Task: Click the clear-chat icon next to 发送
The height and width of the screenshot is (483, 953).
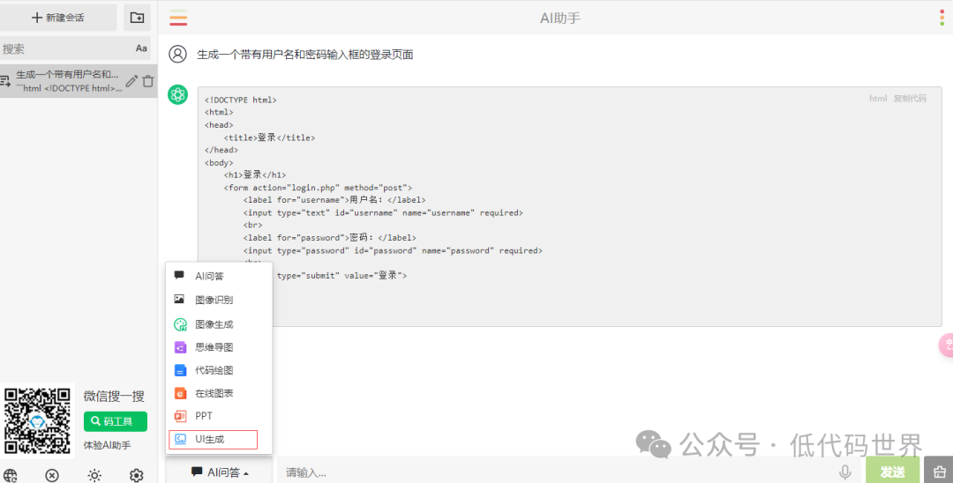Action: tap(939, 472)
